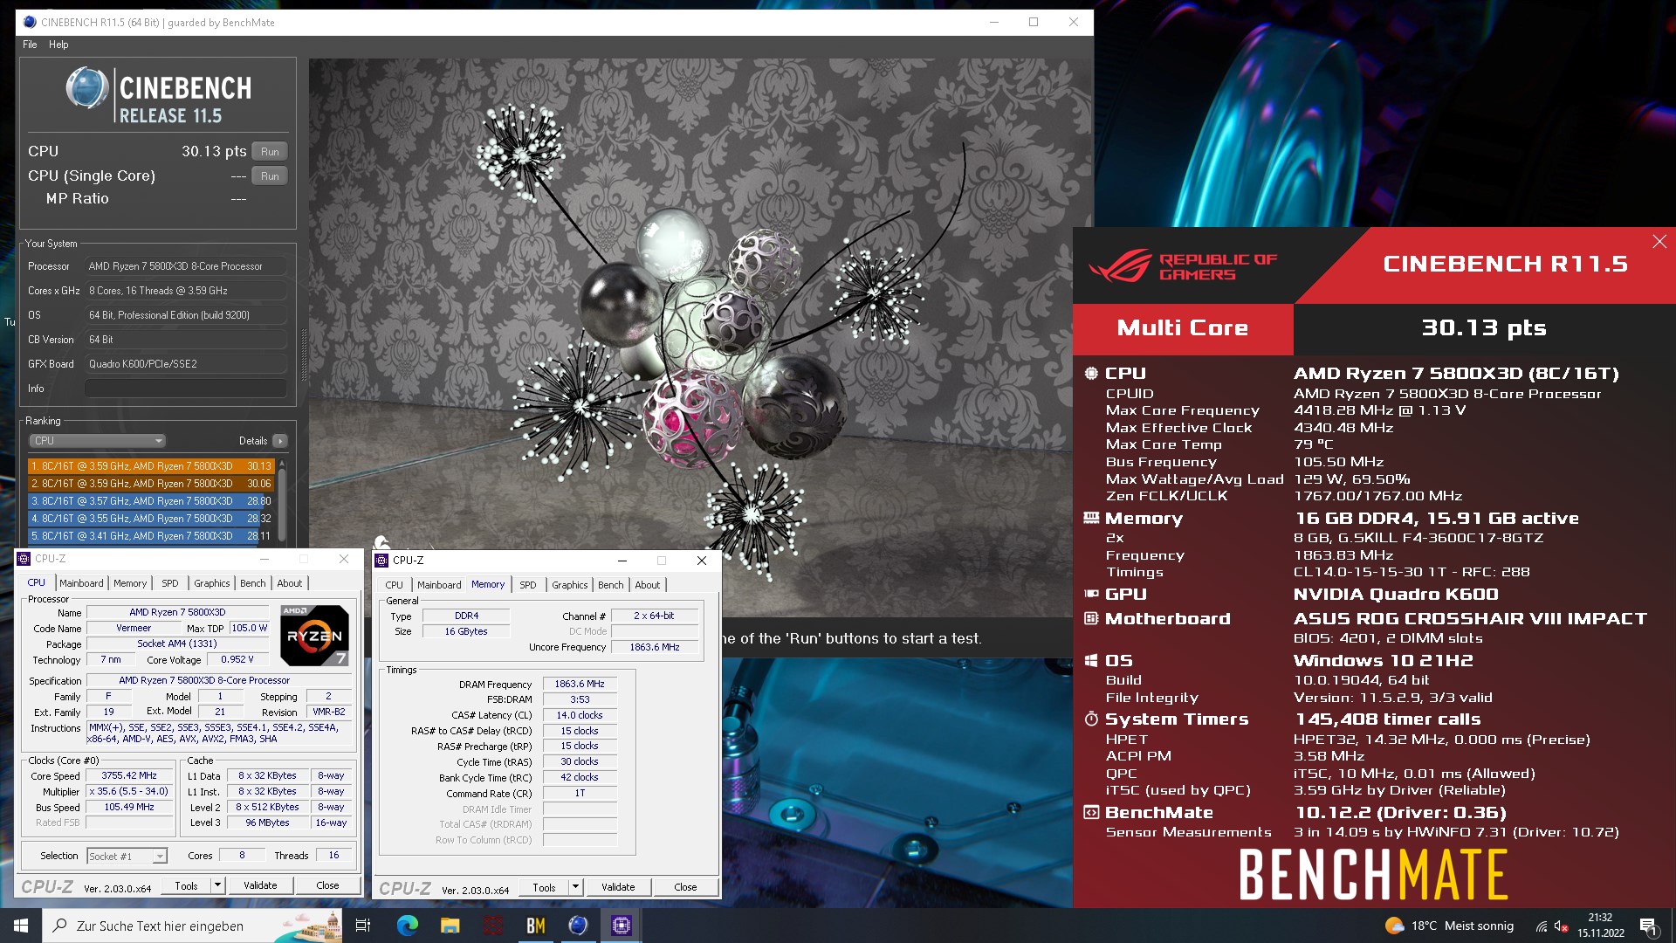The image size is (1676, 943).
Task: Open the notification center icon
Action: [x=1648, y=926]
